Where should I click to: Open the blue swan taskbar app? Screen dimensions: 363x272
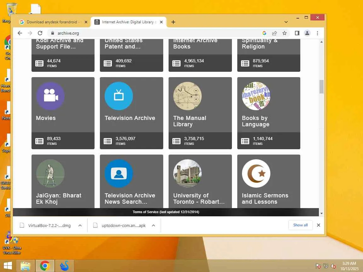pyautogui.click(x=65, y=265)
